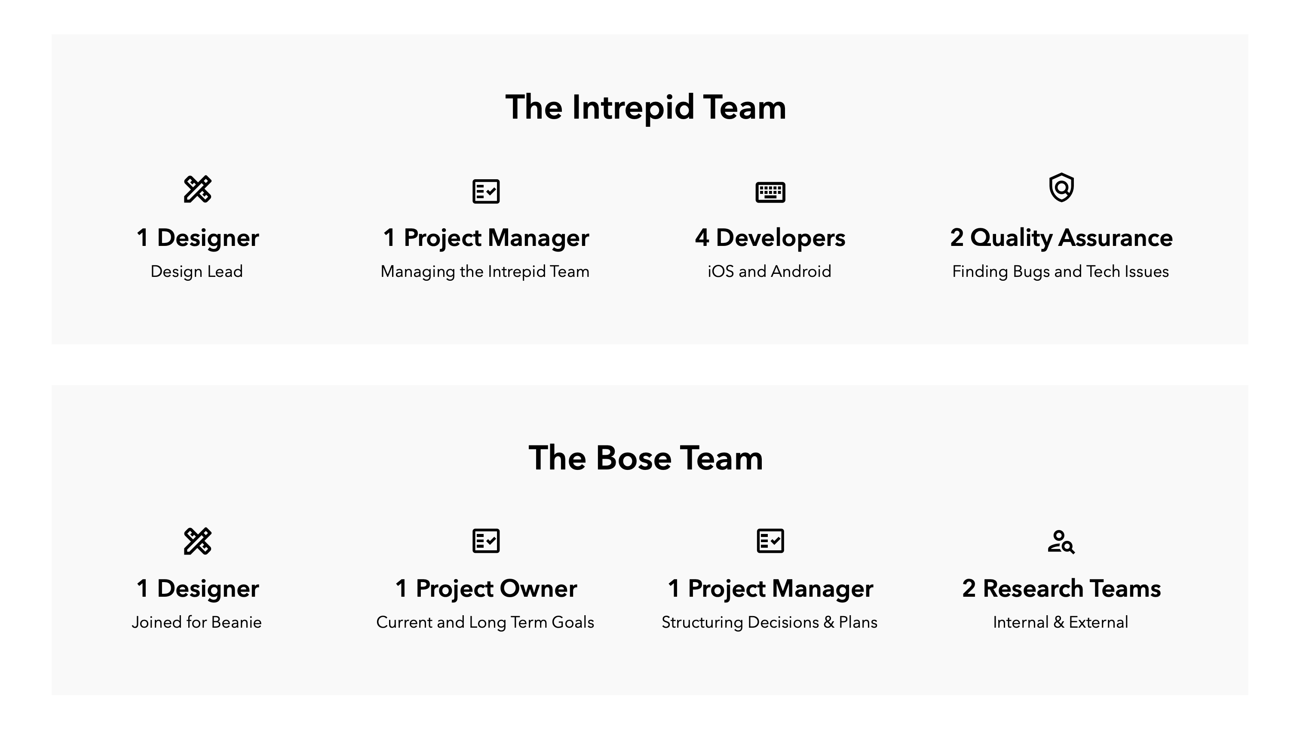Click the 4 Developers label
This screenshot has width=1300, height=730.
click(x=770, y=238)
